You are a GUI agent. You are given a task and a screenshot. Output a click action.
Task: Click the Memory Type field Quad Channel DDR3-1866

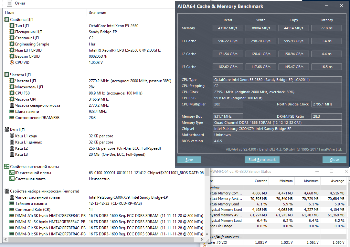click(x=277, y=123)
